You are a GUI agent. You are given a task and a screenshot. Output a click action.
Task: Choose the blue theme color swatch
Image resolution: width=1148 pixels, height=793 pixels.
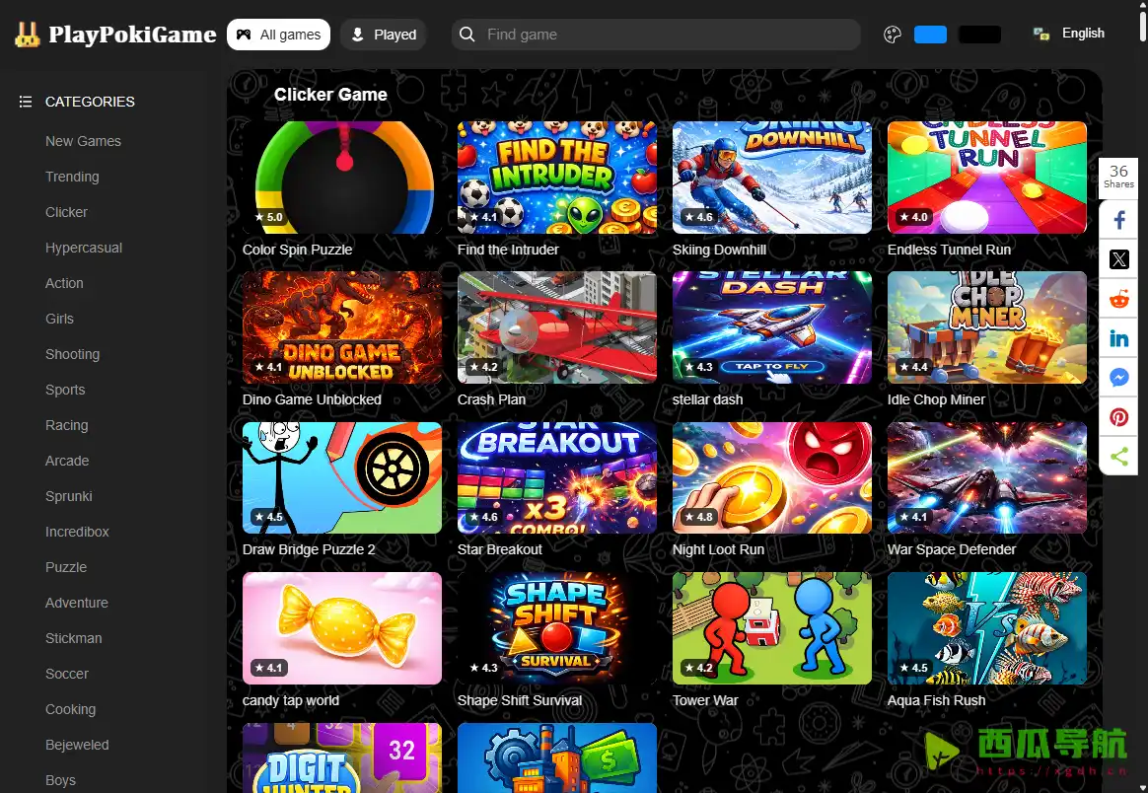(930, 35)
